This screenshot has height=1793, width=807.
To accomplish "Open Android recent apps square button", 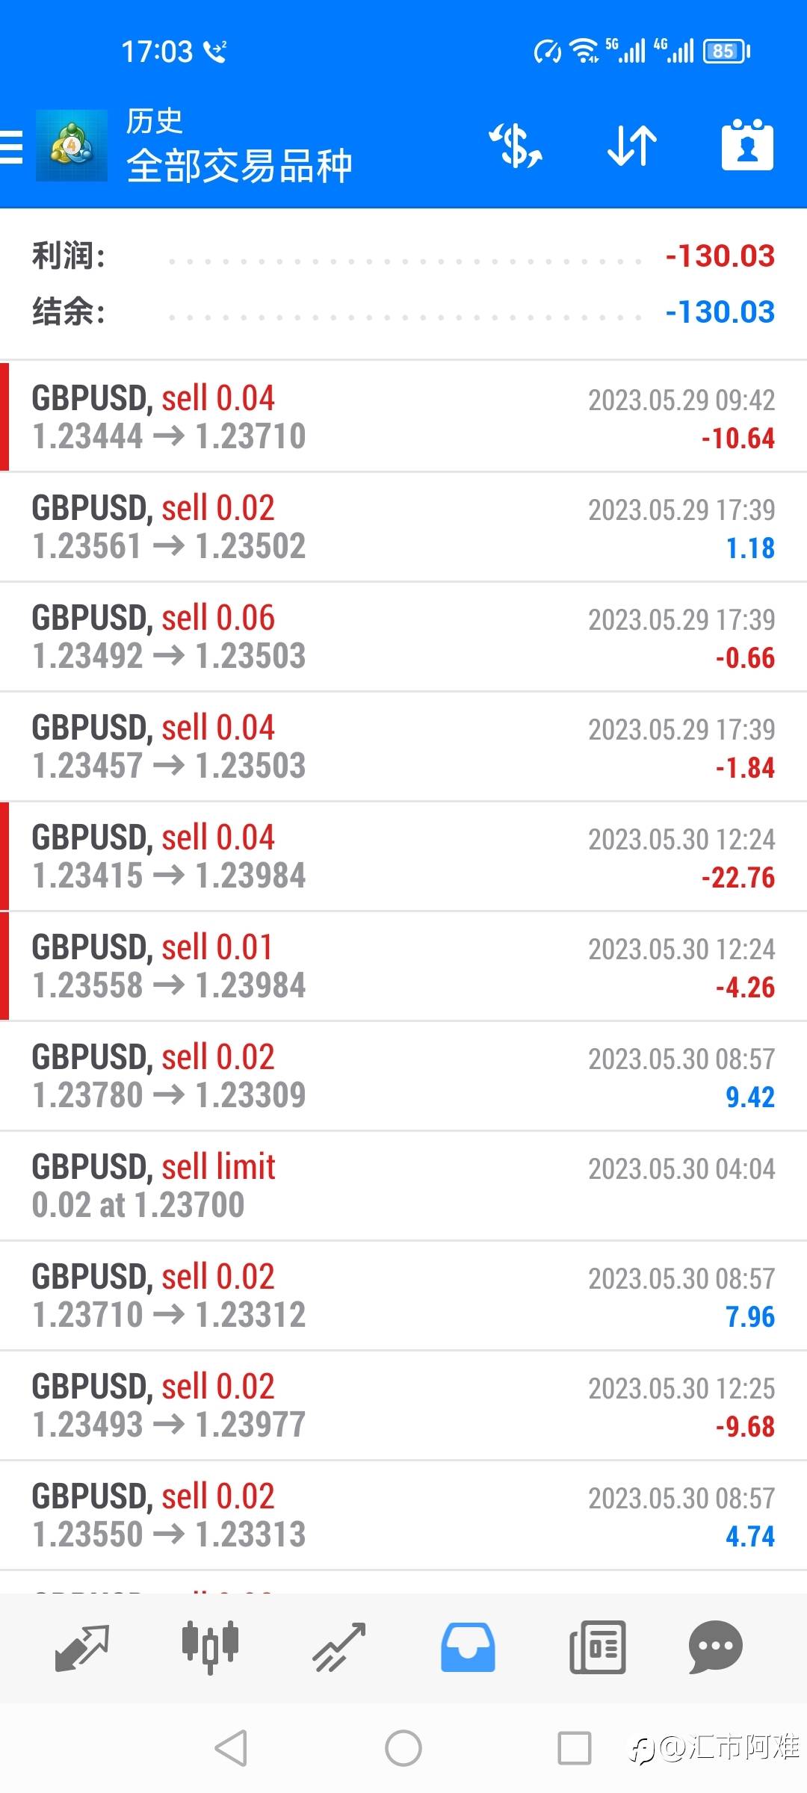I will point(575,1748).
